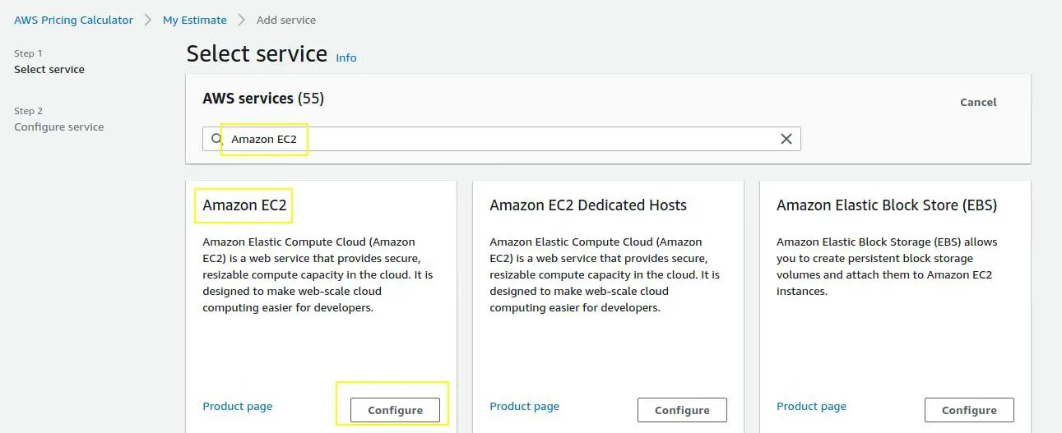Image resolution: width=1062 pixels, height=433 pixels.
Task: Clear the search field with X icon
Action: [786, 139]
